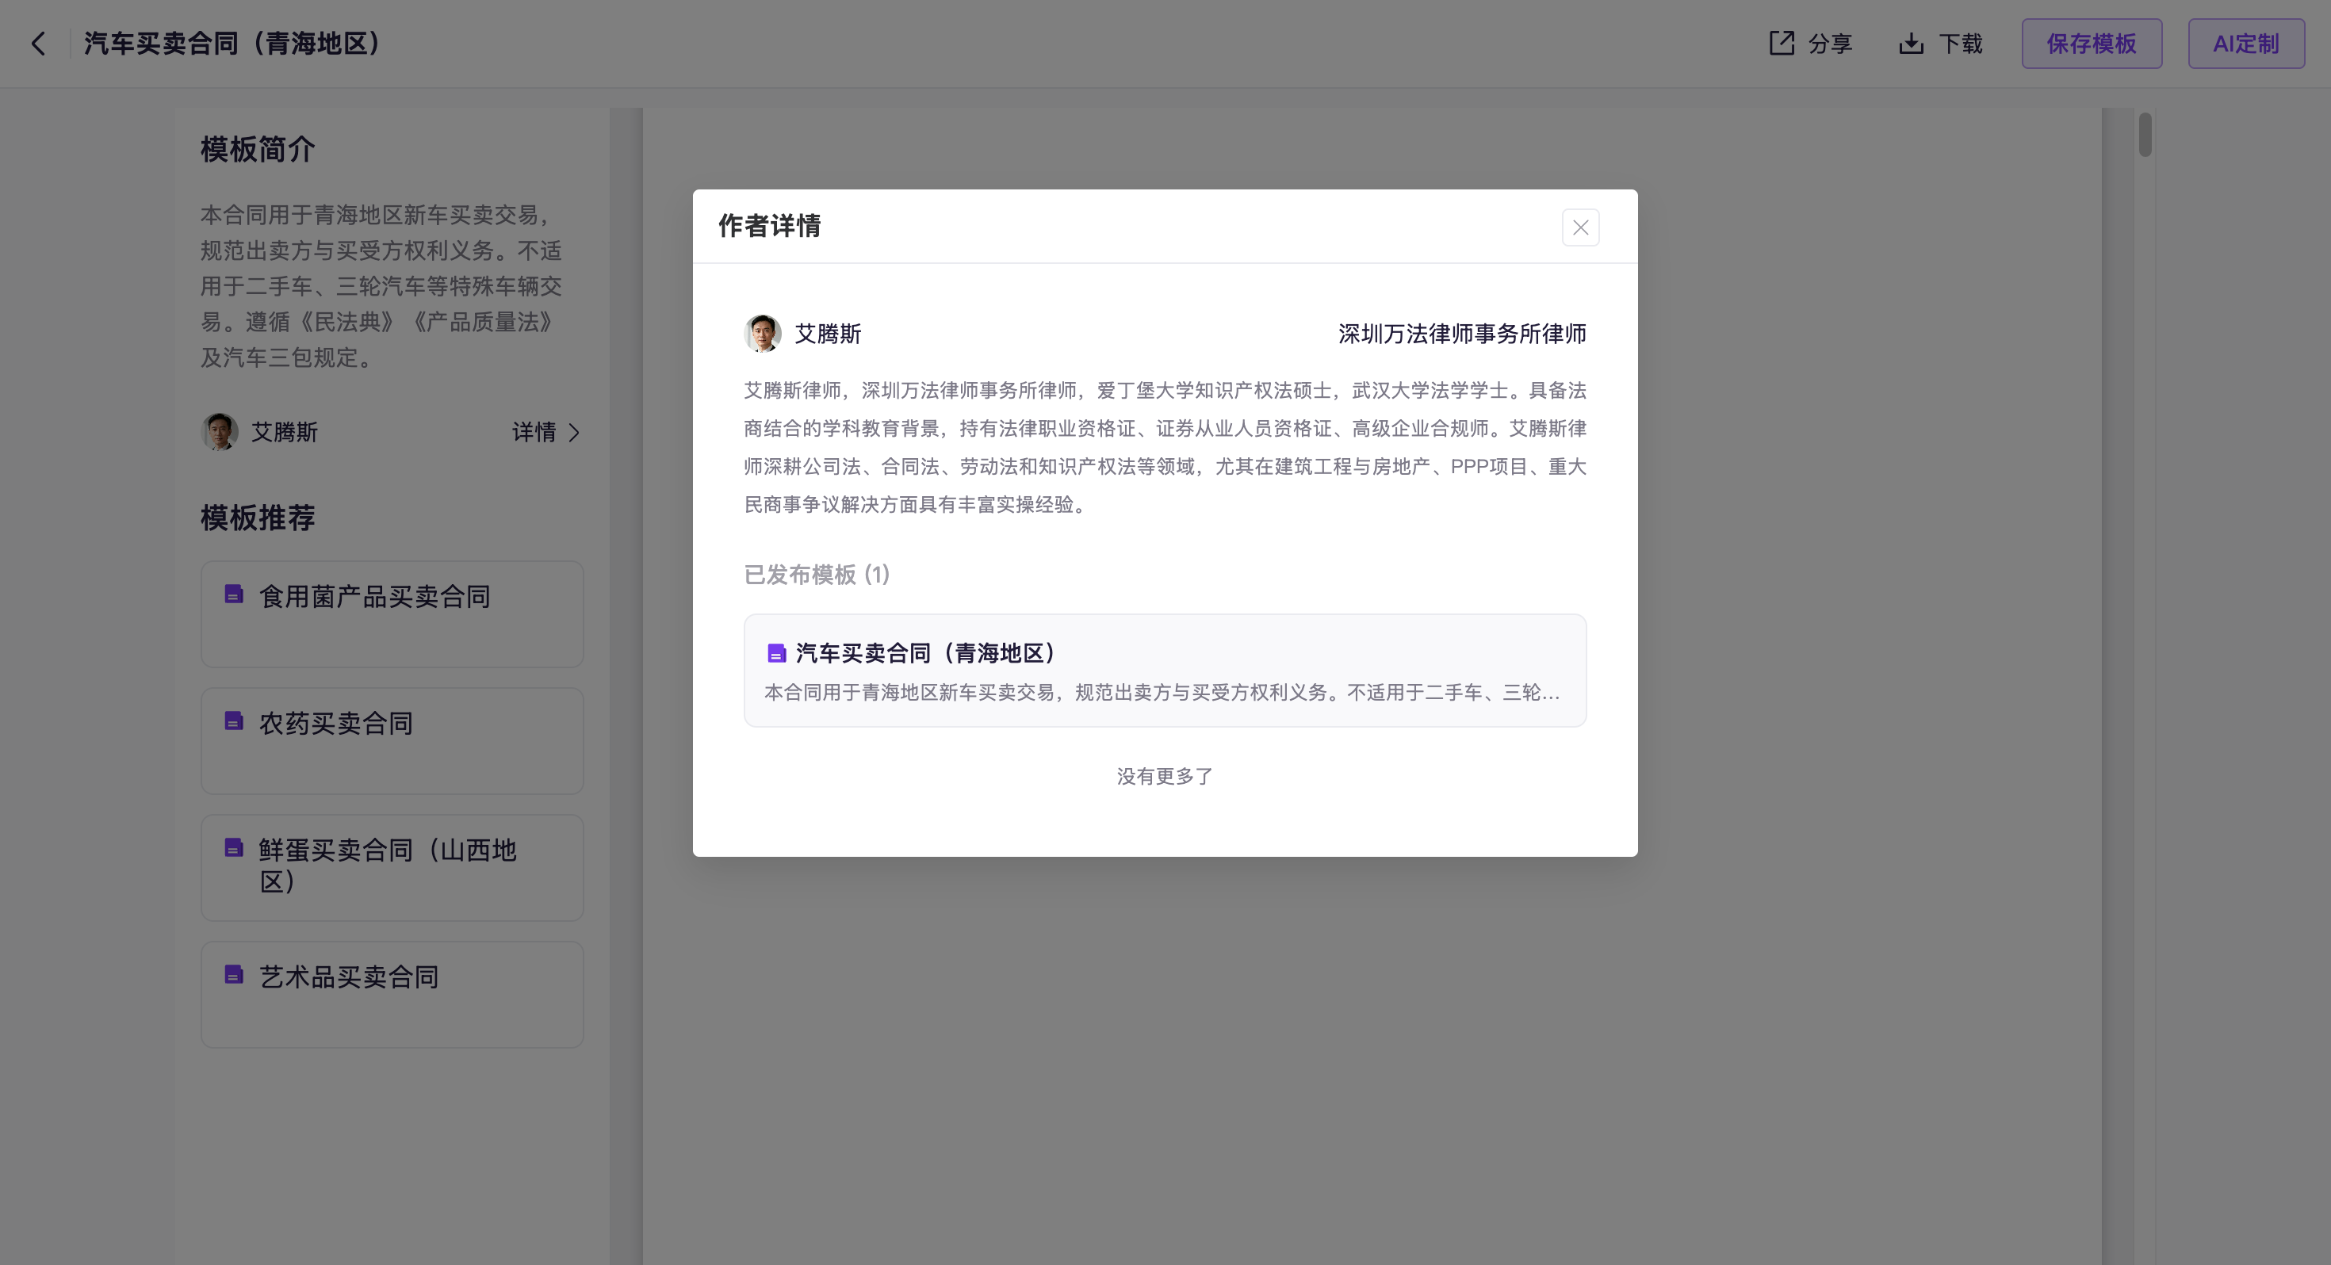Click 艾腾斯 avatar in left sidebar

pos(219,432)
